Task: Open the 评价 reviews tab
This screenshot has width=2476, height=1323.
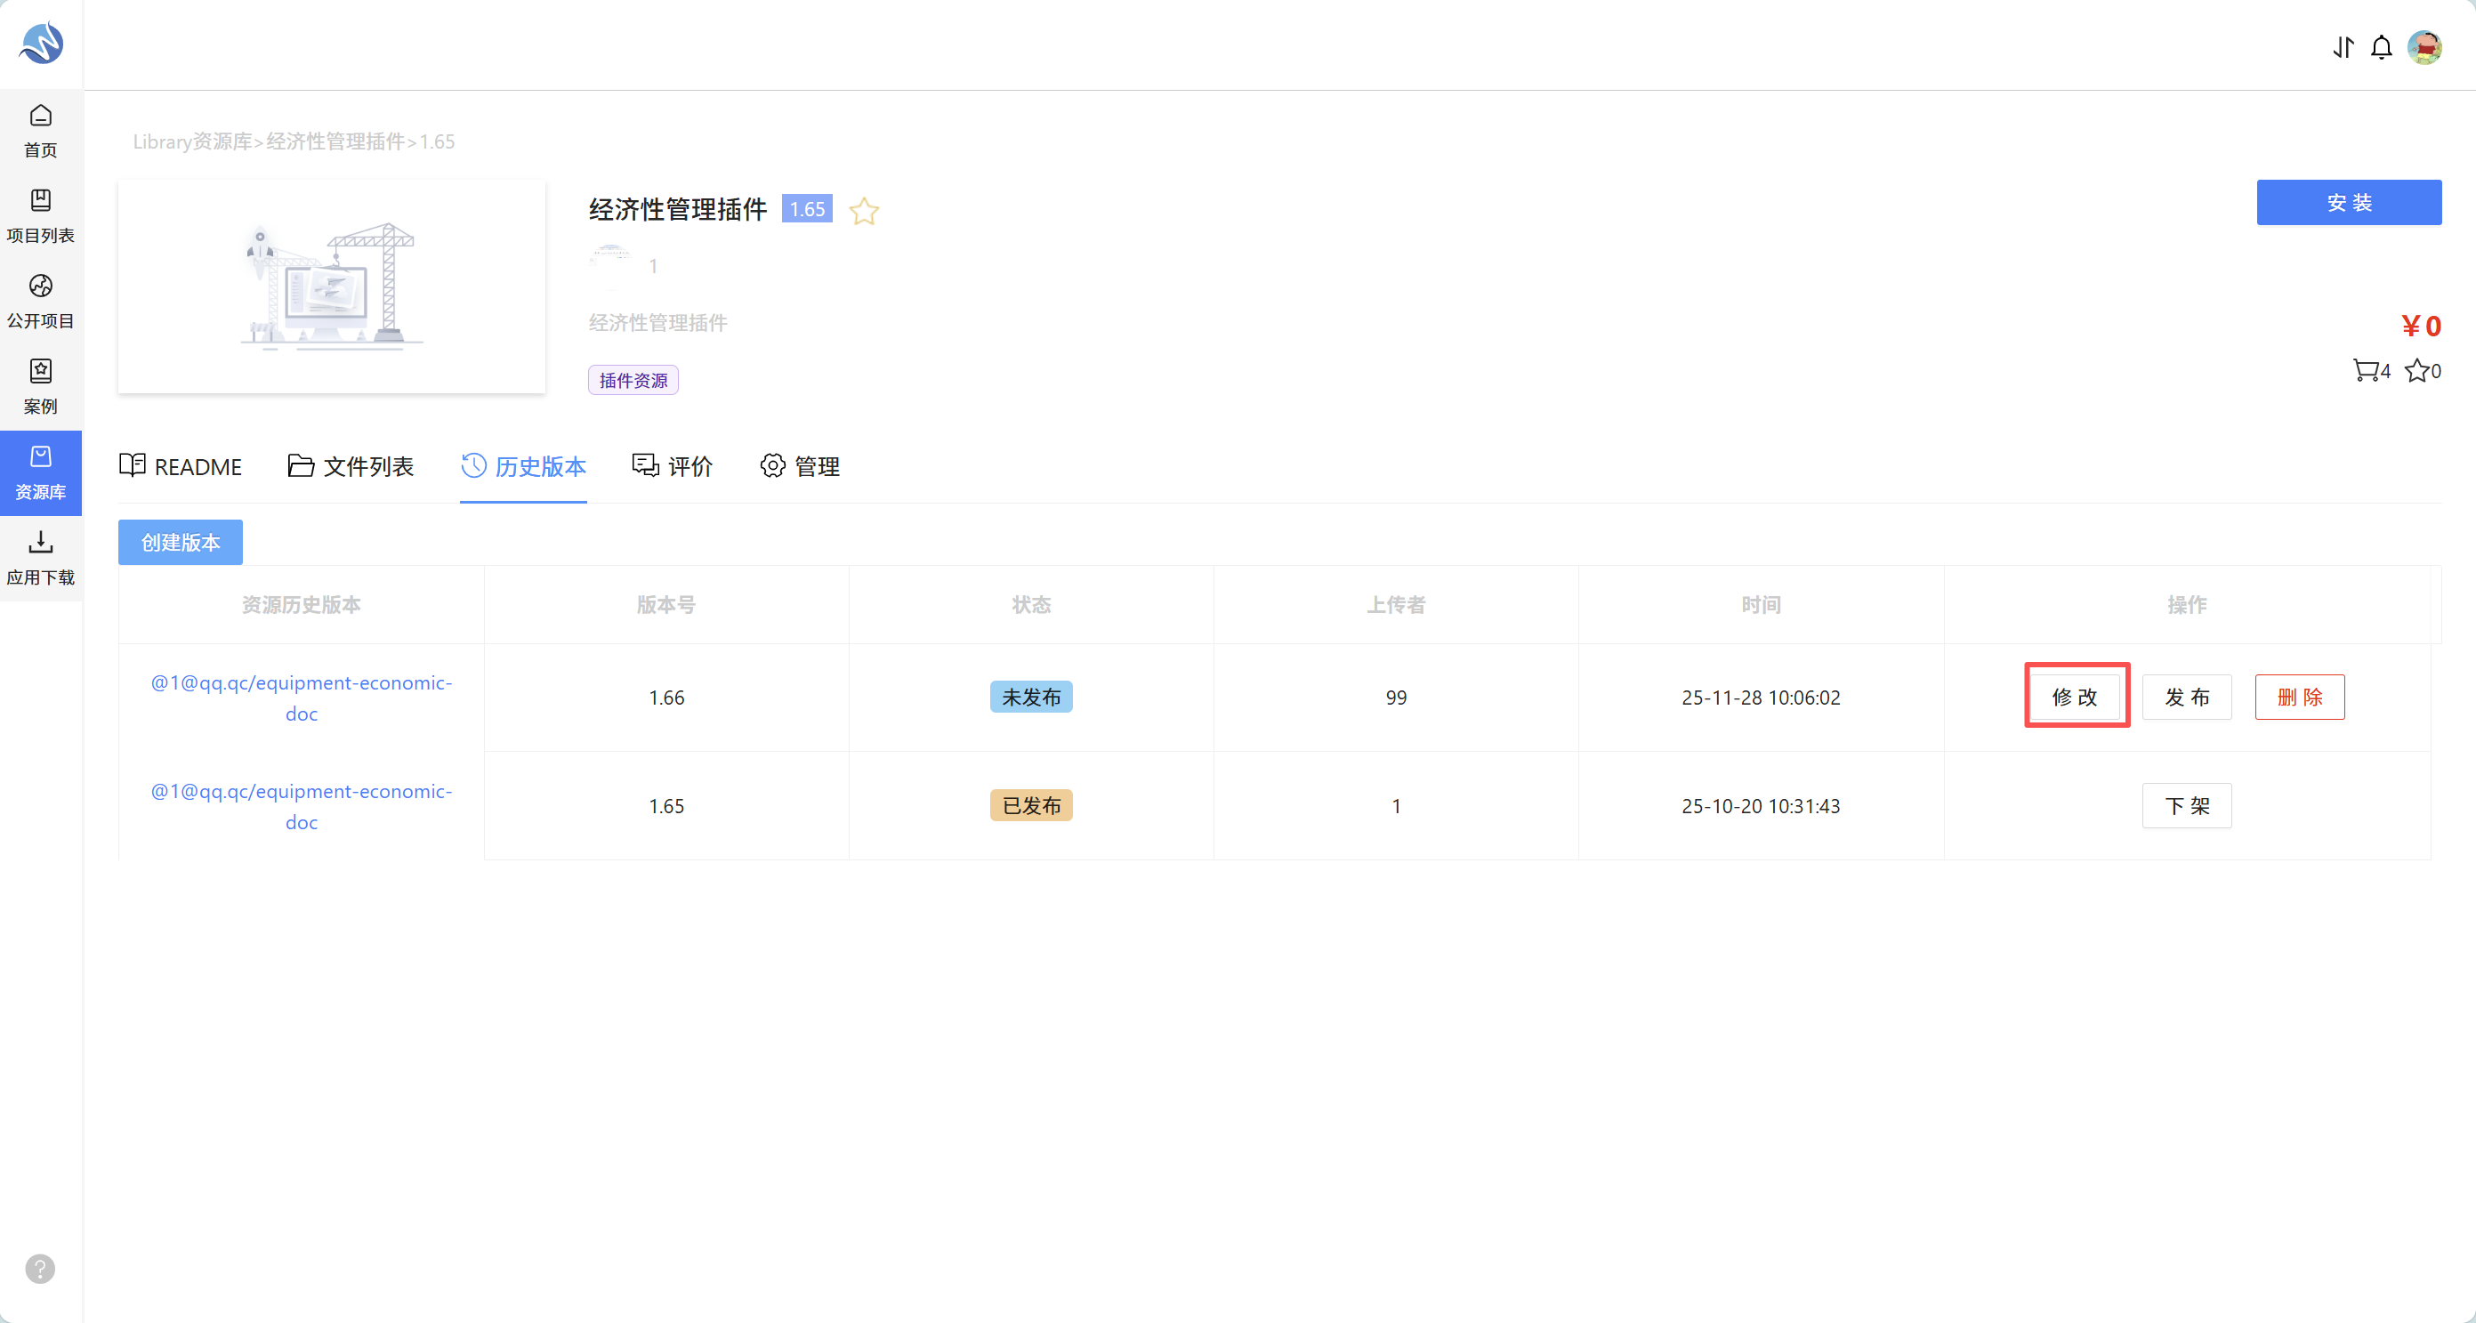Action: coord(673,466)
